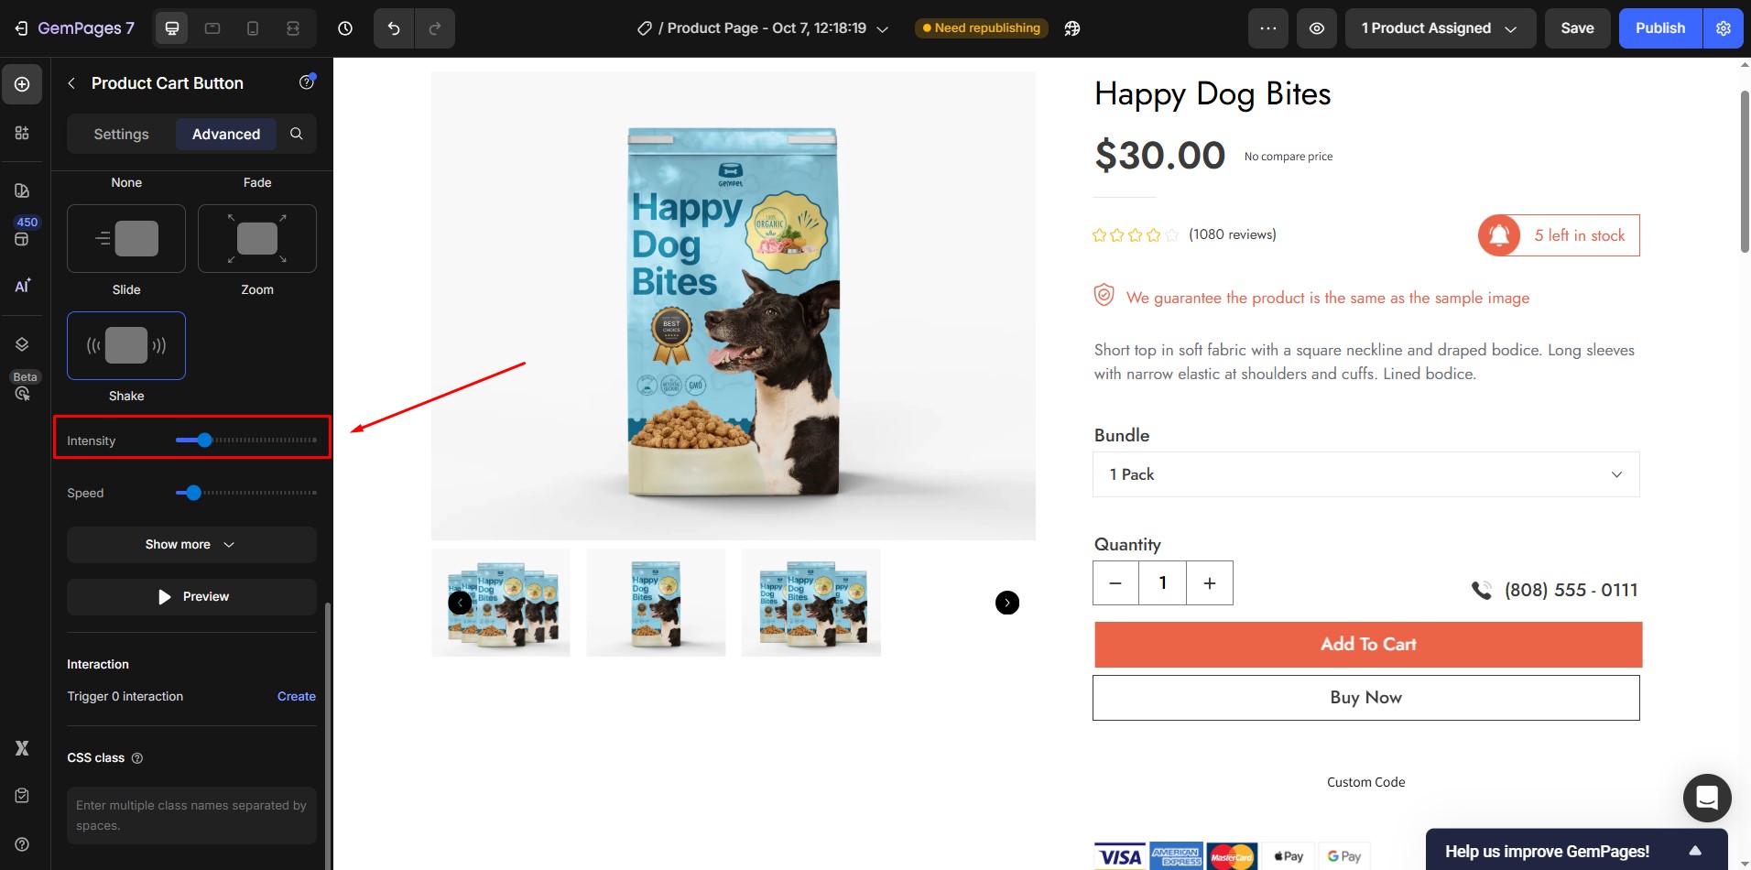Click the CSS class input field
The width and height of the screenshot is (1751, 870).
191,815
